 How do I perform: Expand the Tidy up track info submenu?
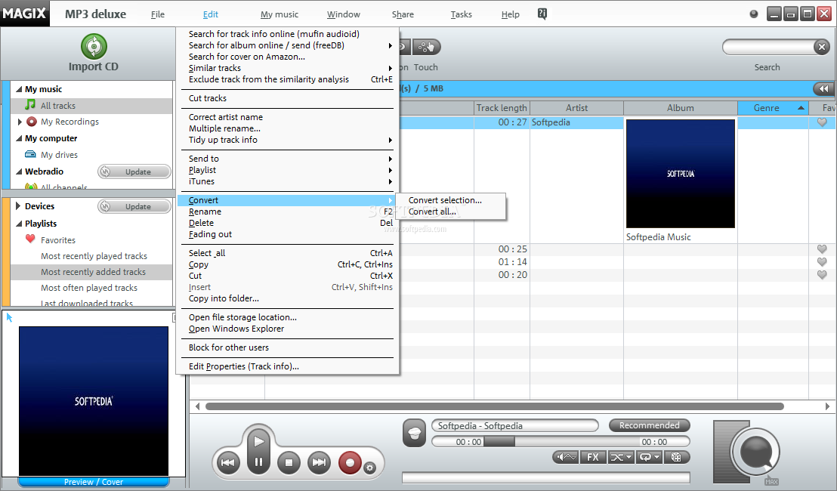click(289, 140)
